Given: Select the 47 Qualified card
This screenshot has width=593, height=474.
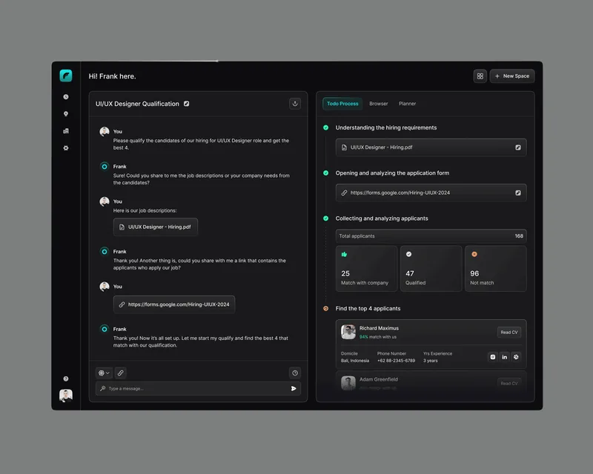Looking at the screenshot, I should coord(431,268).
